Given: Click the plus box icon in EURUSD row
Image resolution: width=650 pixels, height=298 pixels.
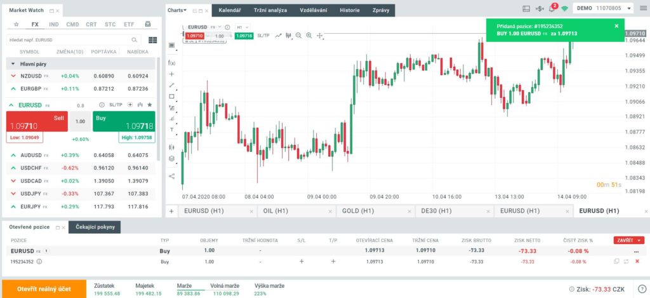Looking at the screenshot, I should point(130,105).
